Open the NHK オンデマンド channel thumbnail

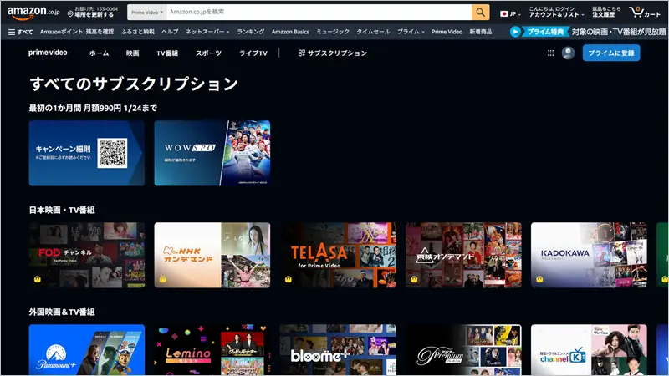pyautogui.click(x=212, y=255)
